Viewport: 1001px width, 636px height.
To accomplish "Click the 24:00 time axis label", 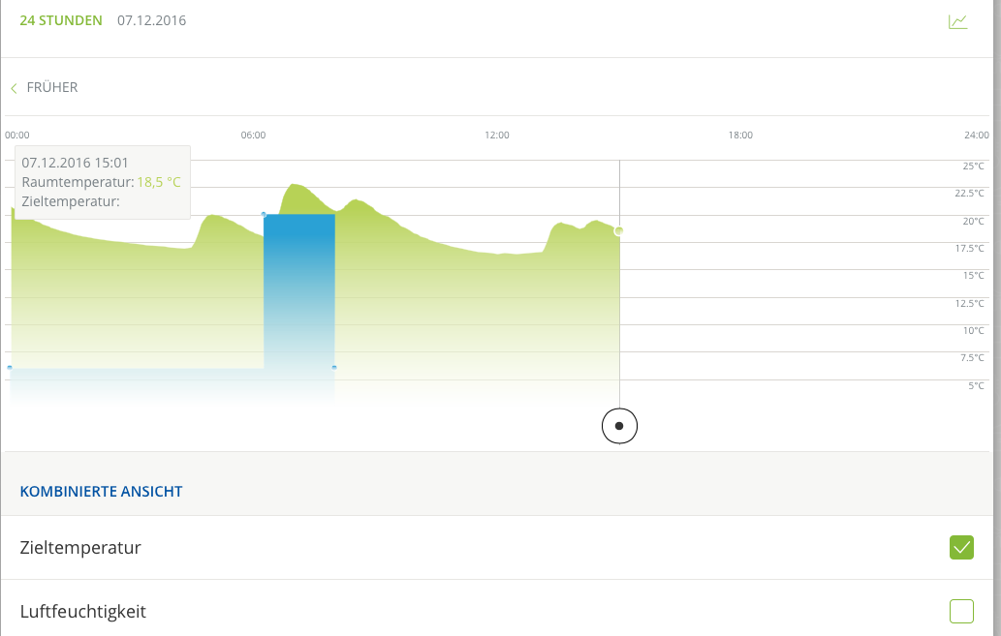I will point(977,136).
